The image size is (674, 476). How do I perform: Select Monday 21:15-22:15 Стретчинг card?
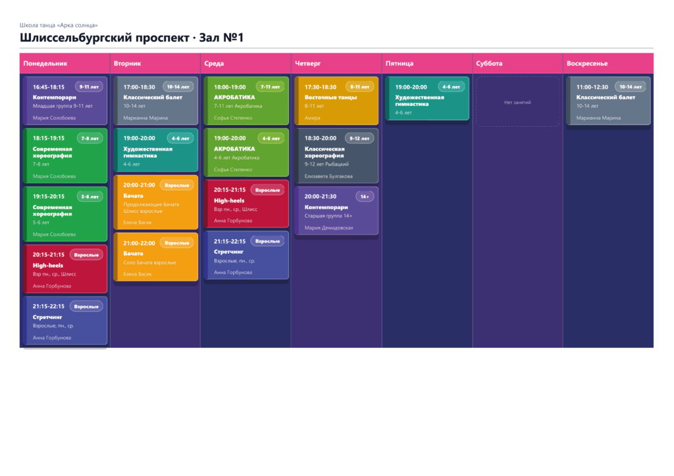pos(65,321)
